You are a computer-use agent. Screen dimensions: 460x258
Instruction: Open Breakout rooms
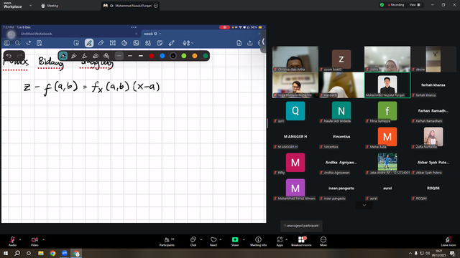click(301, 241)
